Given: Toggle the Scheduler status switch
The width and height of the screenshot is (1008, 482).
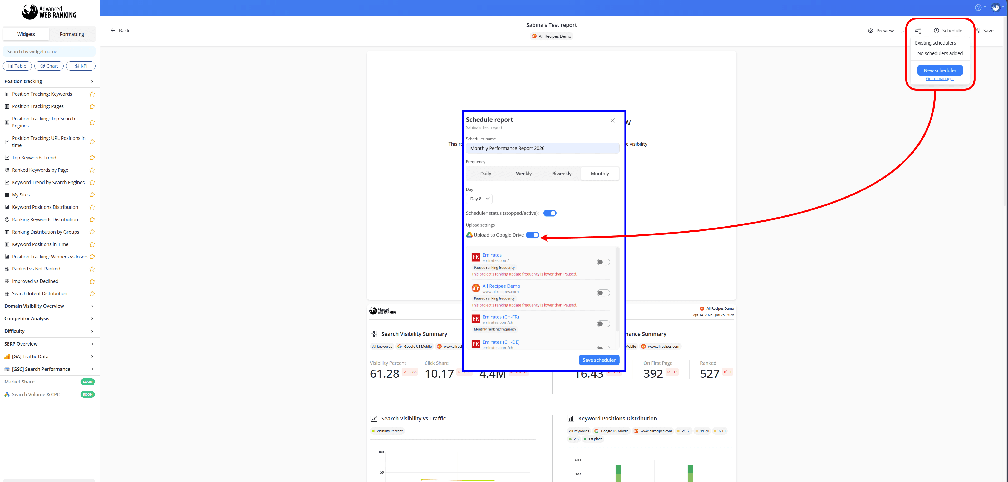Looking at the screenshot, I should click(550, 213).
